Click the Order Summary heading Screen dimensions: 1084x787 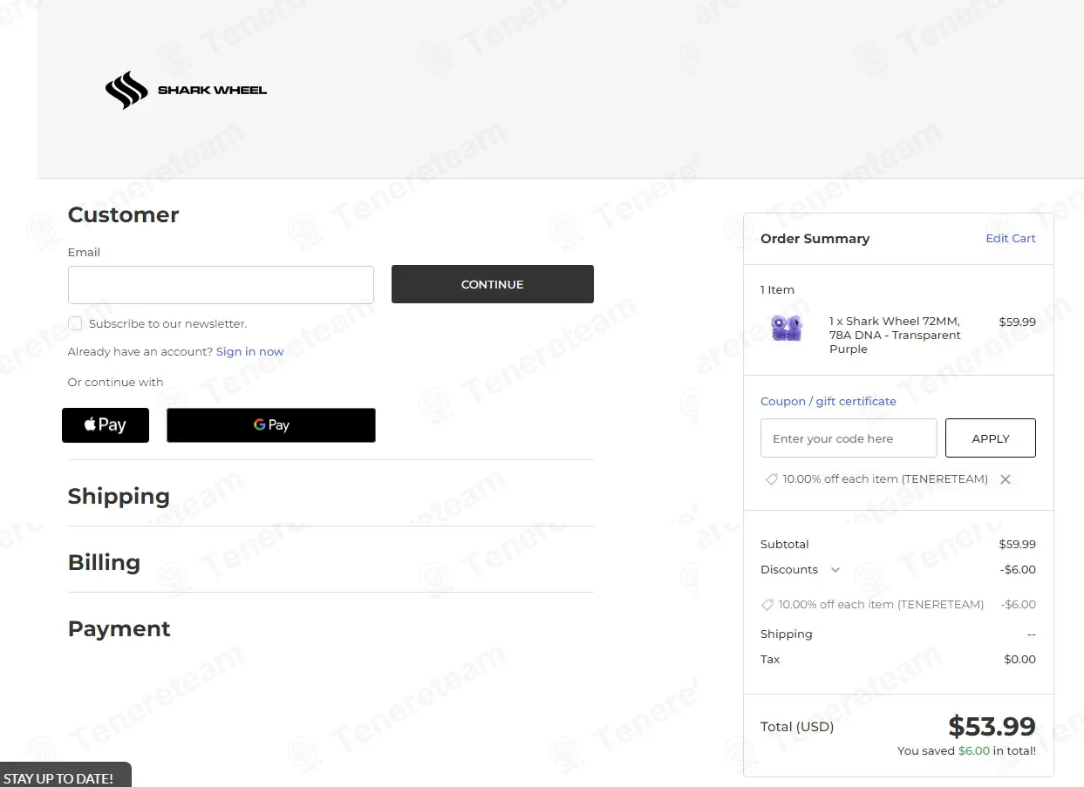click(x=815, y=239)
